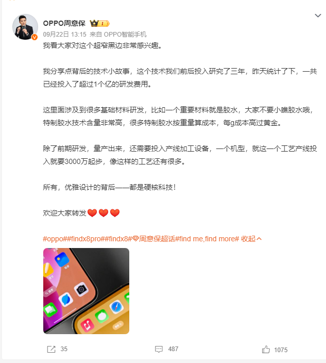This screenshot has height=363, width=326.
Task: Open the 周意保超话 super topic link
Action: pyautogui.click(x=157, y=239)
